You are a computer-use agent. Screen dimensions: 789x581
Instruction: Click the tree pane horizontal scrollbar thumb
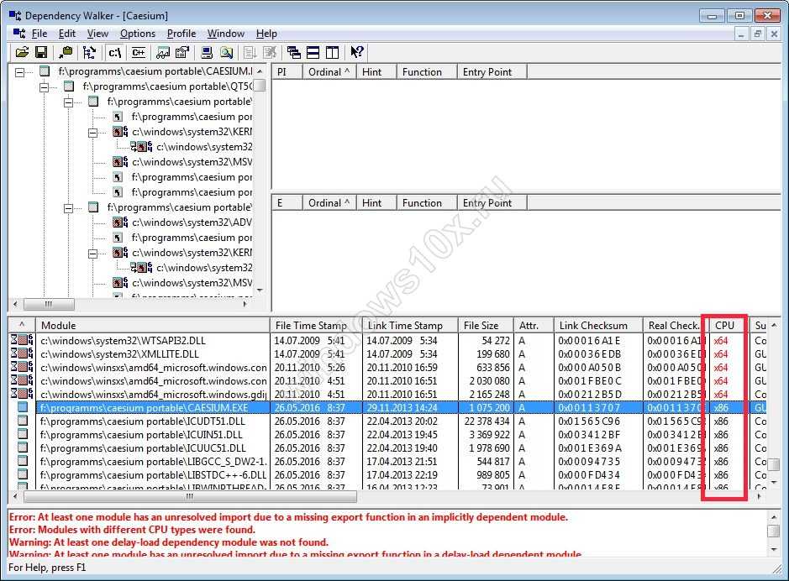pyautogui.click(x=47, y=304)
